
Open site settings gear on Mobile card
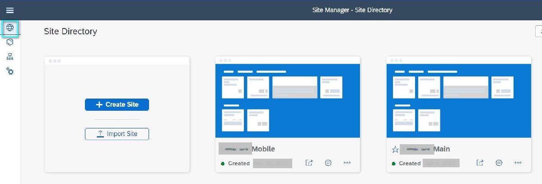point(328,163)
